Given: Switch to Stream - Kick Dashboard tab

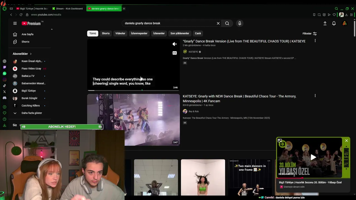Looking at the screenshot, I should pyautogui.click(x=68, y=9).
